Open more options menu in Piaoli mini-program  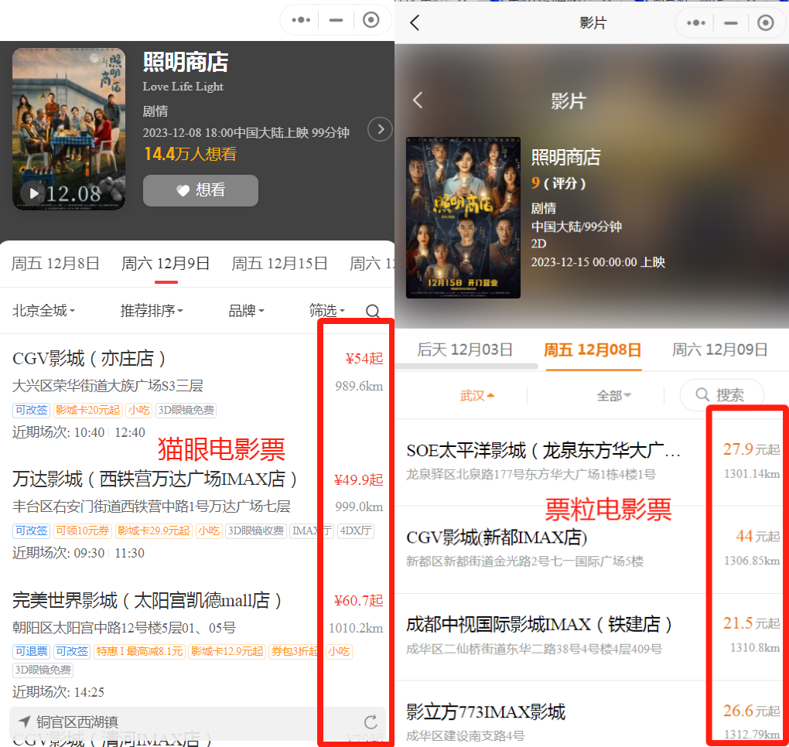pos(696,22)
